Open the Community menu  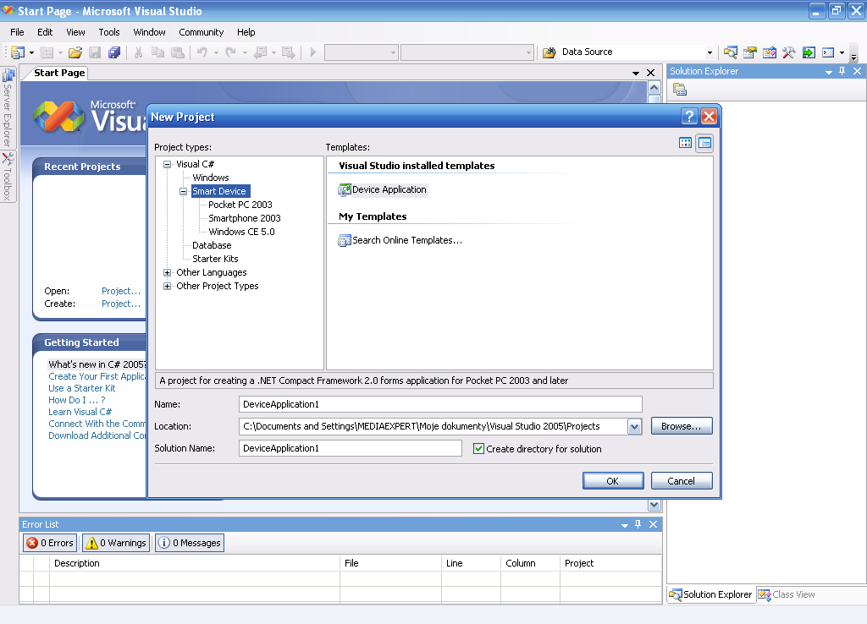click(202, 32)
